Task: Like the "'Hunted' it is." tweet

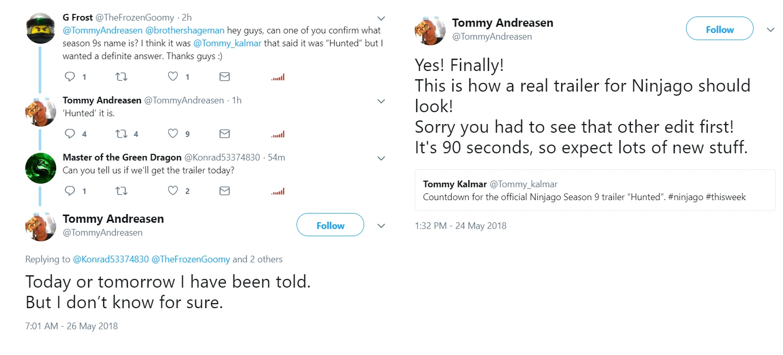Action: (173, 134)
